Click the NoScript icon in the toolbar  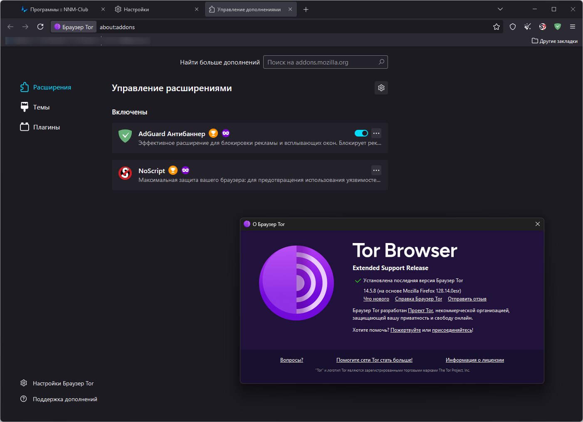point(543,27)
